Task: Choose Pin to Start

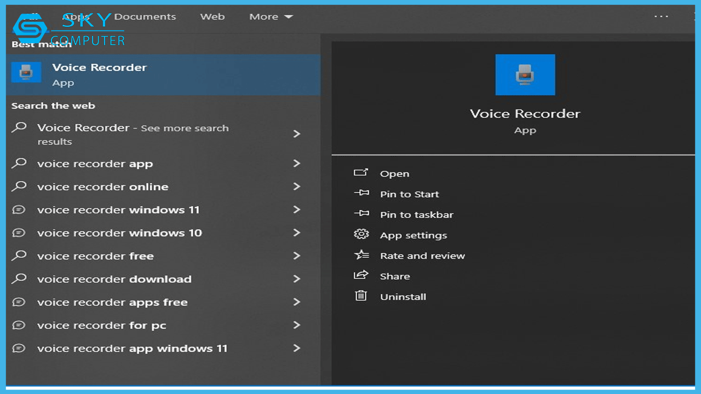Action: point(410,194)
